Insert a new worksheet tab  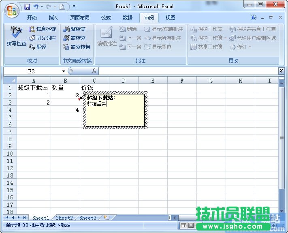coord(107,218)
